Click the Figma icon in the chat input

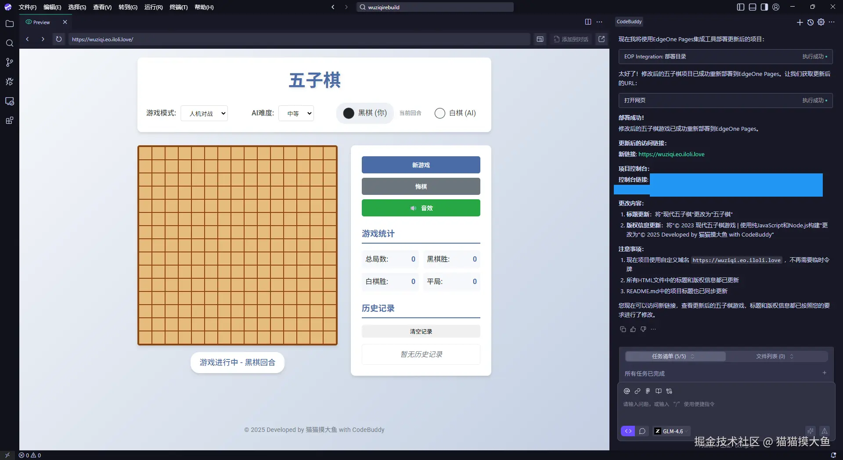point(648,391)
